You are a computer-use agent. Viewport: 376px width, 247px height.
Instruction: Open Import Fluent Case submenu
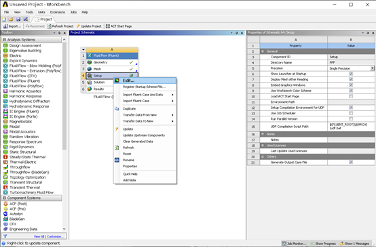point(145,101)
